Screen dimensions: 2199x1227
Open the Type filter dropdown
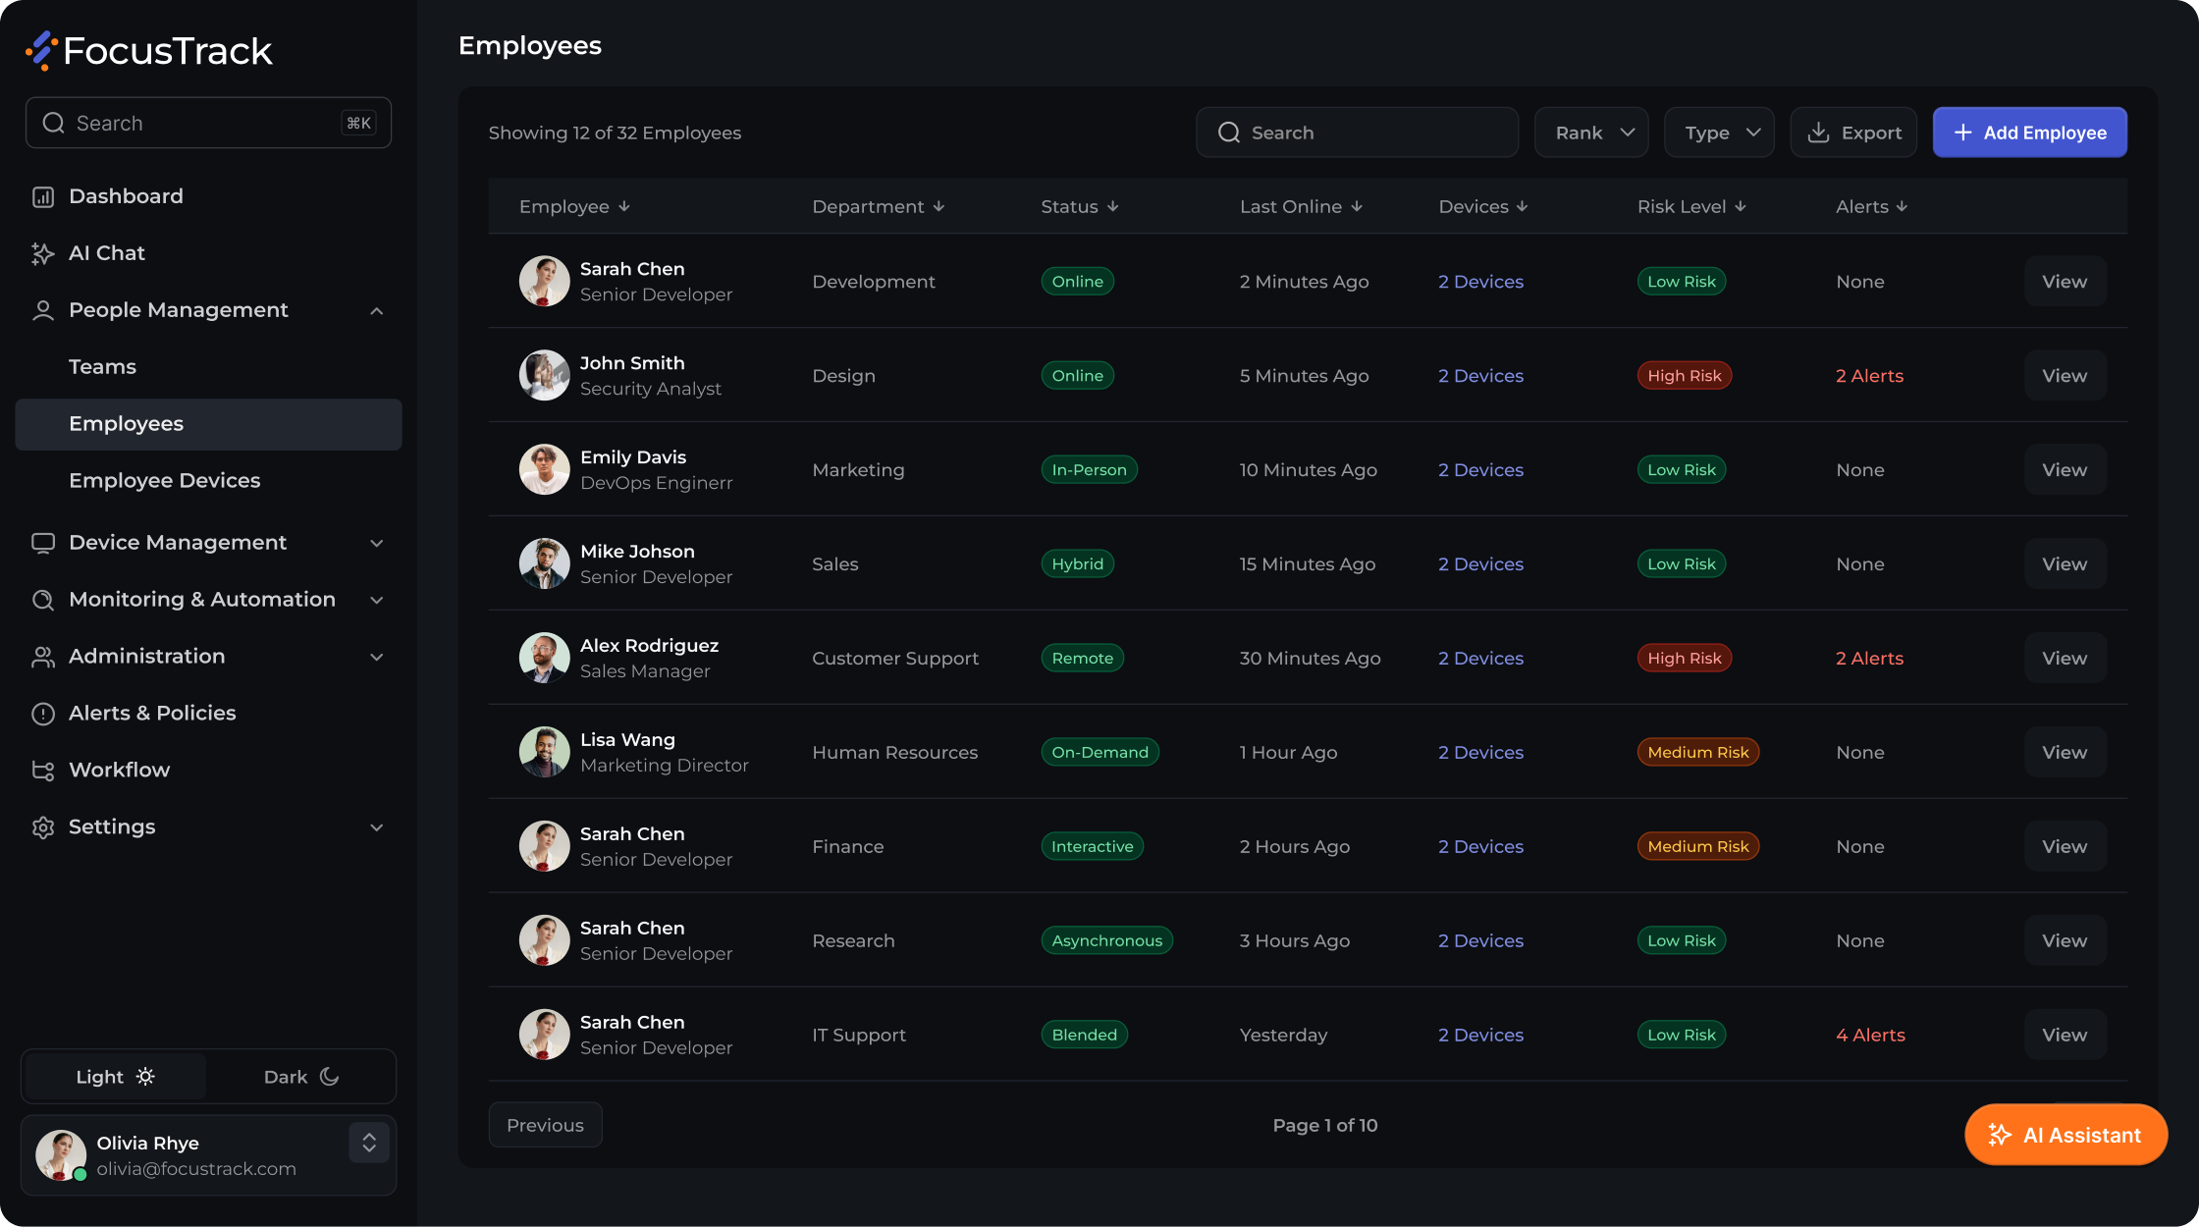click(x=1719, y=133)
